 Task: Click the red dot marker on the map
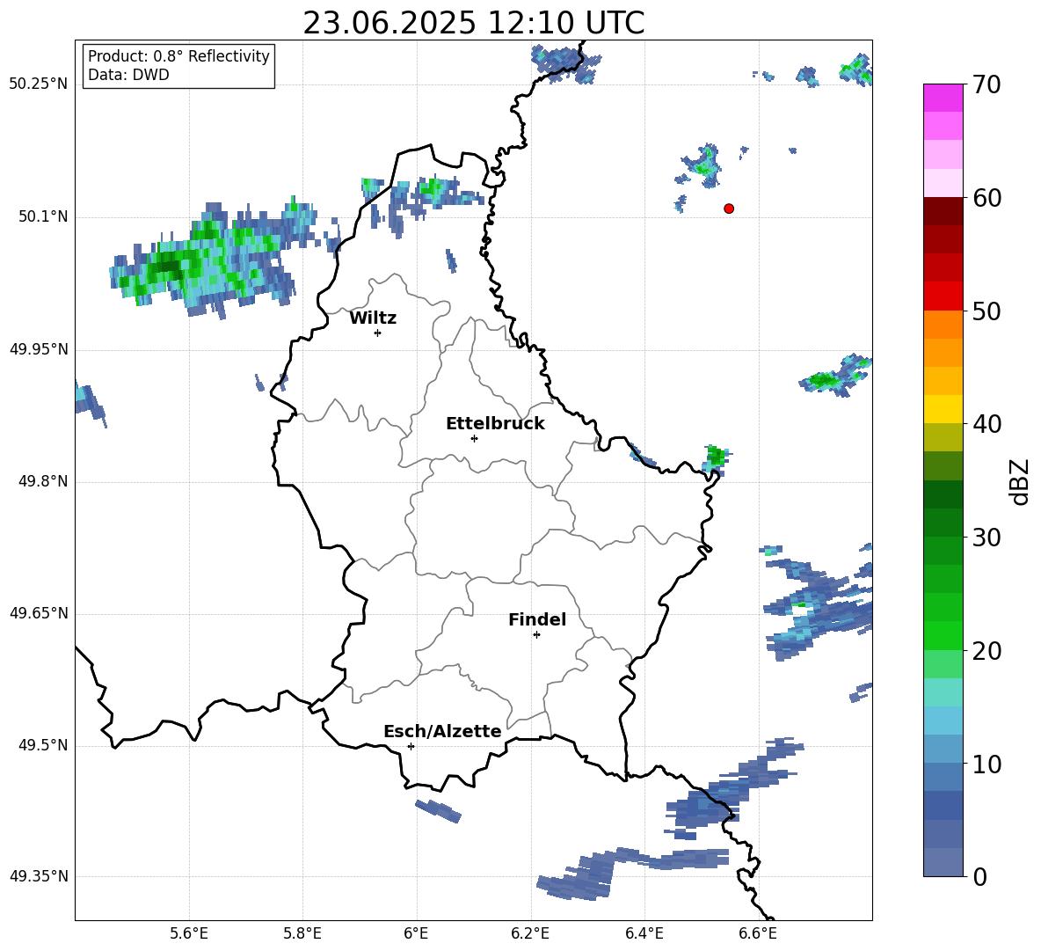(729, 208)
